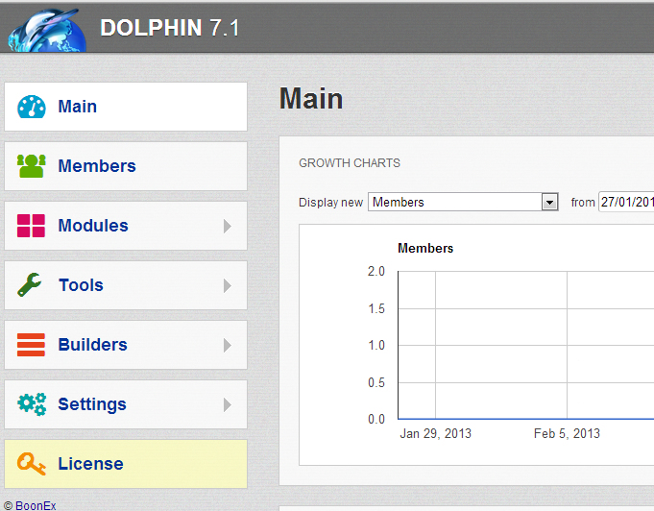Click the Main page heading
This screenshot has height=511, width=654.
311,99
